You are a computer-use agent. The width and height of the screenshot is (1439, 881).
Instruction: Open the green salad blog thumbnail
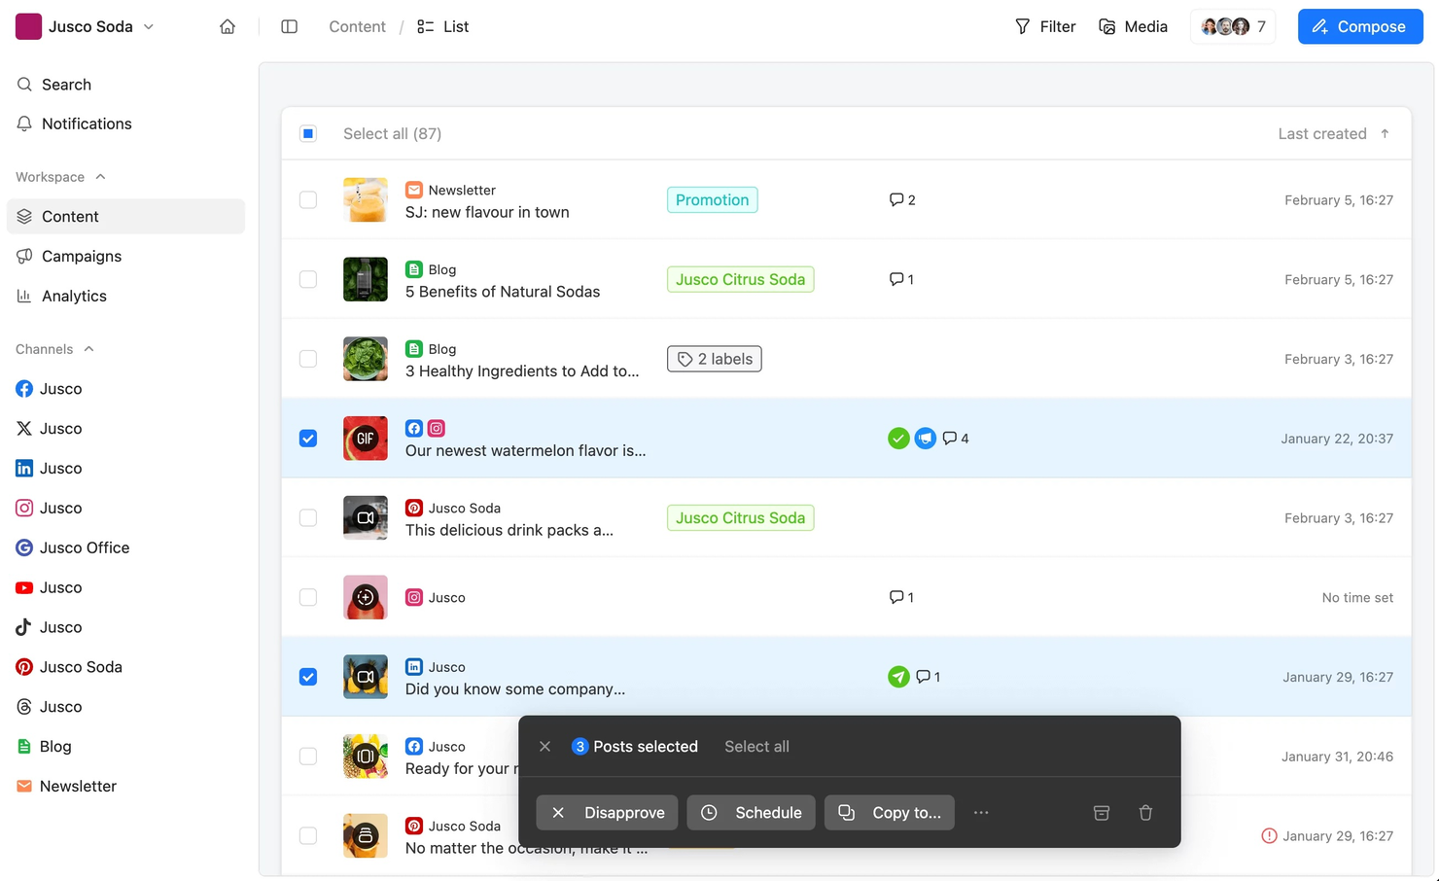366,359
